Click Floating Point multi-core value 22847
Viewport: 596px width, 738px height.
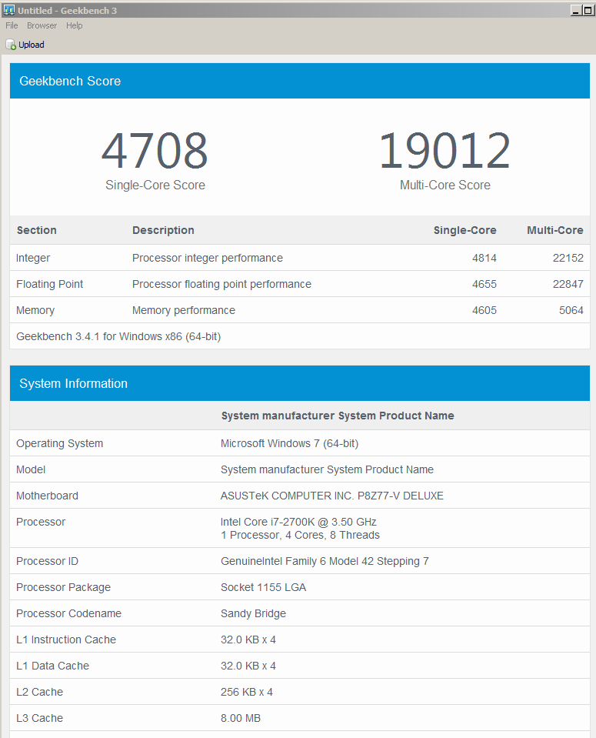coord(568,284)
